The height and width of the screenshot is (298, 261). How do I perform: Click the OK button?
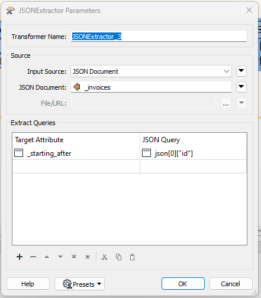pyautogui.click(x=183, y=283)
